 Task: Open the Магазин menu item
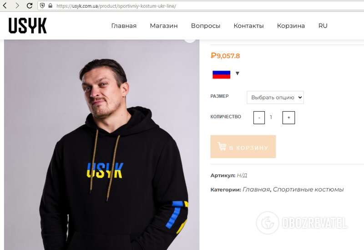[x=164, y=26]
